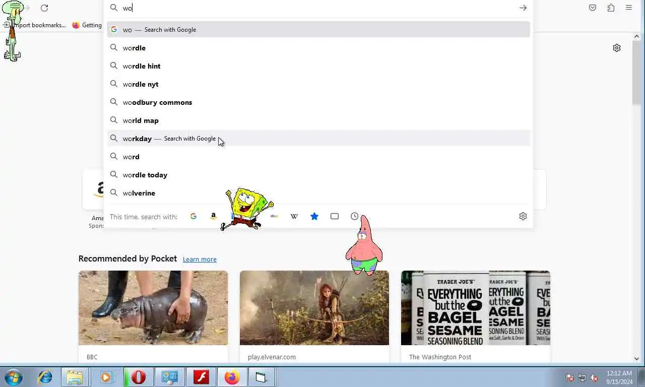The image size is (645, 387).
Task: Search this time with Amazon
Action: click(x=214, y=216)
